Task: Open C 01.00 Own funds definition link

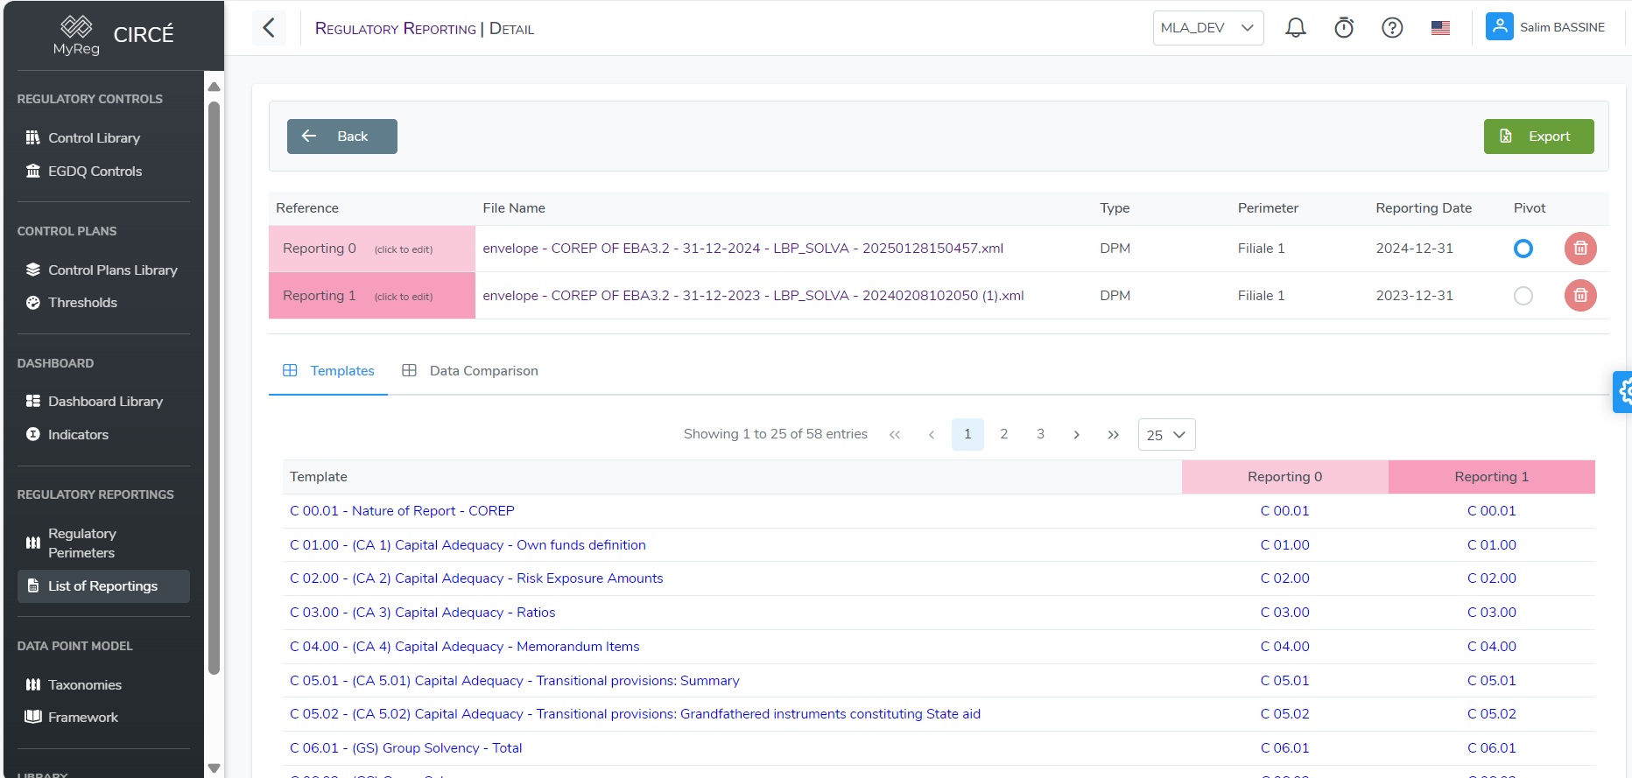Action: (x=468, y=545)
